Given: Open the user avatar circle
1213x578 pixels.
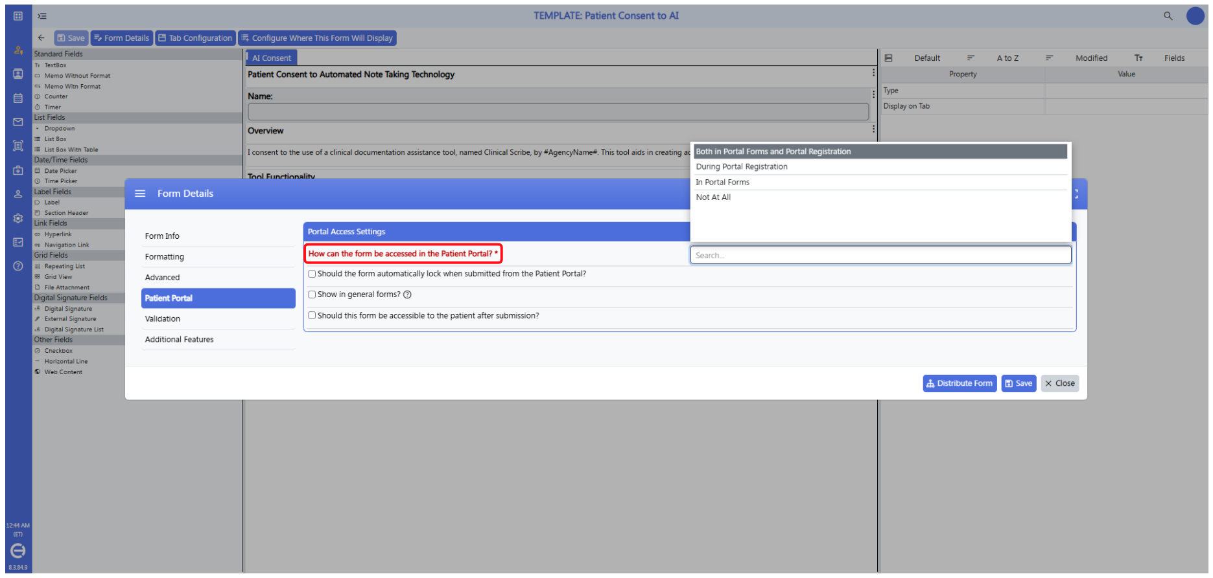Looking at the screenshot, I should [x=1195, y=16].
